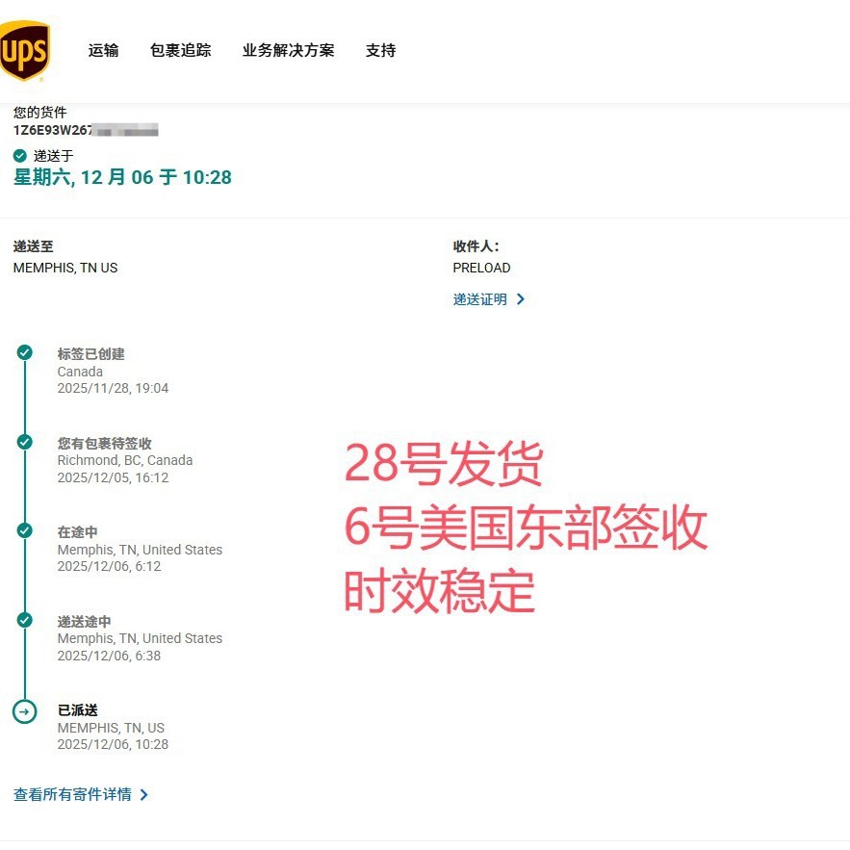Image resolution: width=850 pixels, height=850 pixels.
Task: Click the 已派送 status heading
Action: tap(78, 710)
